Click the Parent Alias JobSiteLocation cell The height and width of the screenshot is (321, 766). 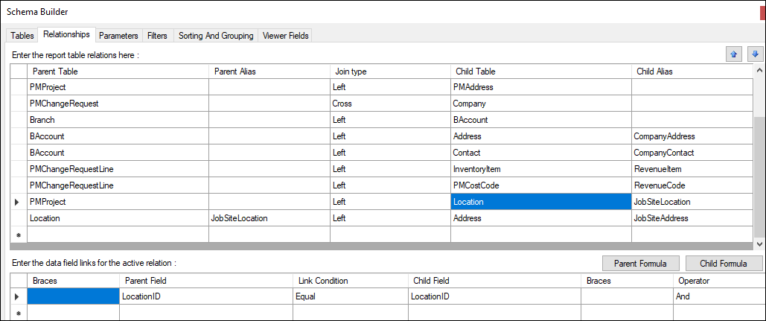tap(269, 218)
